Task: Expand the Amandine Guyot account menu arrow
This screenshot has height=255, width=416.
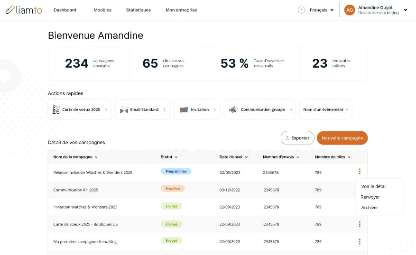Action: click(x=406, y=10)
